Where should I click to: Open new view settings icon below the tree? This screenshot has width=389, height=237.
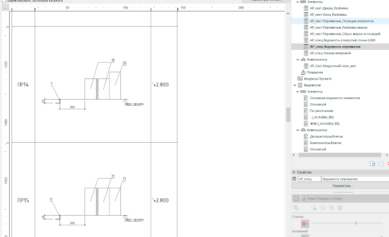click(x=372, y=163)
